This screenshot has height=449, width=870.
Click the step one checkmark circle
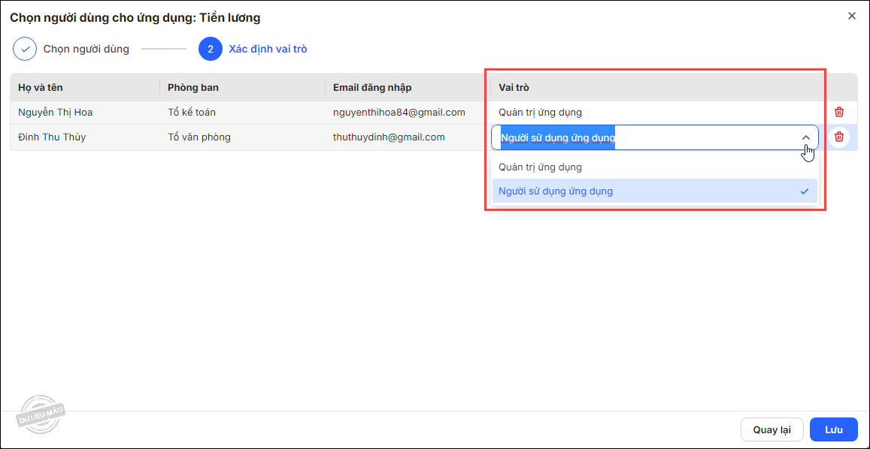click(x=25, y=50)
